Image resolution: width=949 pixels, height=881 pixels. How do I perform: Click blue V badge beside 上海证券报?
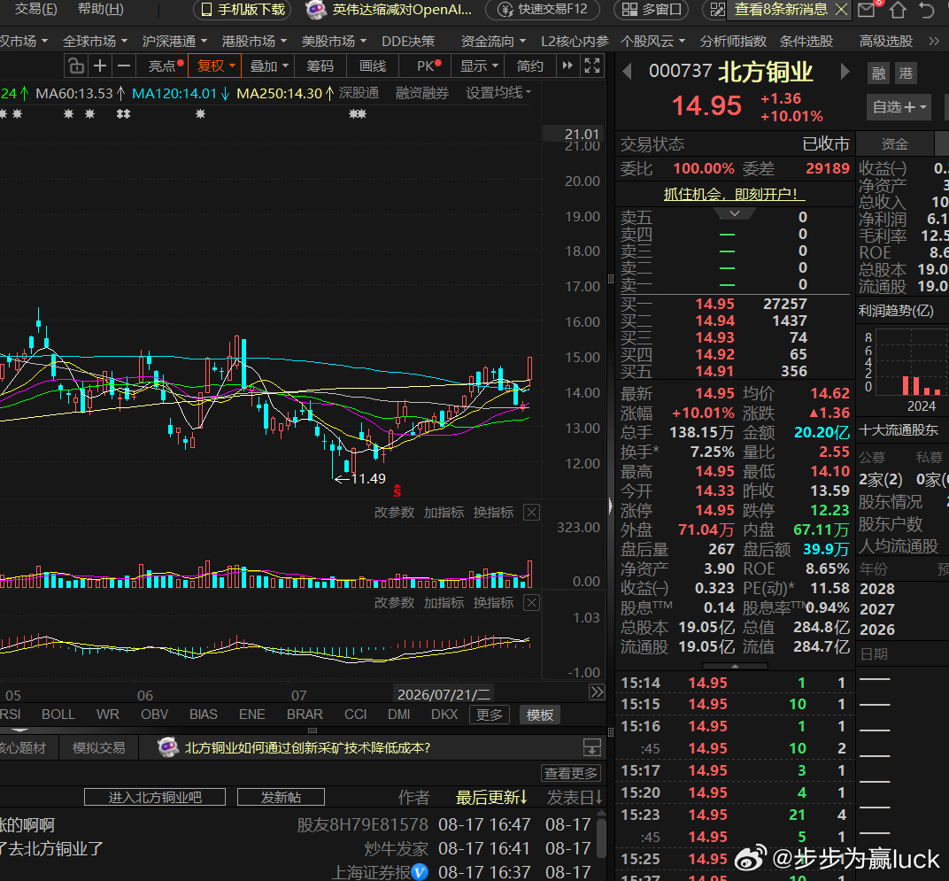click(x=420, y=872)
